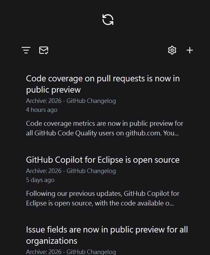Open 'GitHub Copilot for Eclipse is open source'
Image resolution: width=210 pixels, height=255 pixels.
click(103, 160)
